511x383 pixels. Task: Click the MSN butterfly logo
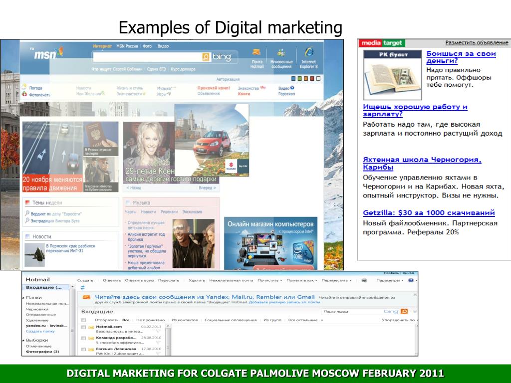point(60,51)
